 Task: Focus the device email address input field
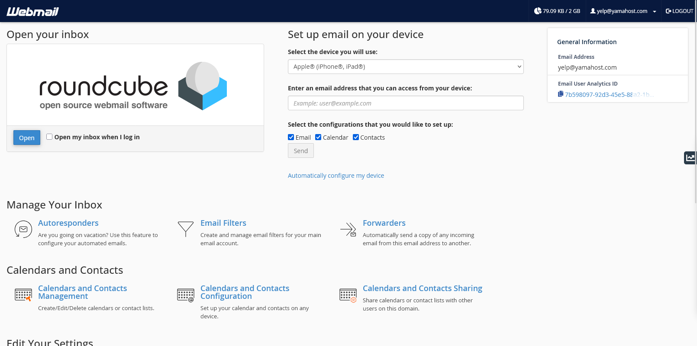(406, 103)
